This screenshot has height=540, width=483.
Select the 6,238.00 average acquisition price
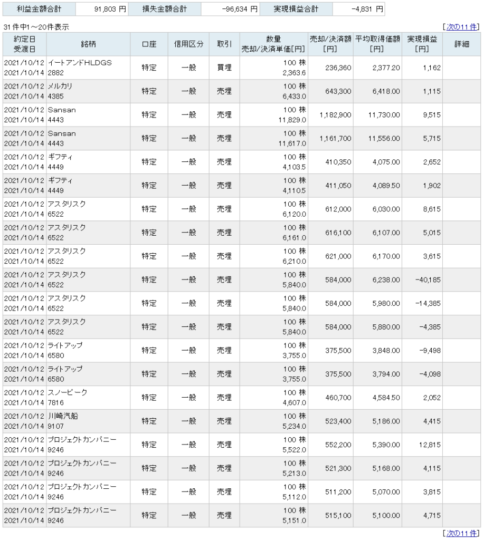(386, 279)
